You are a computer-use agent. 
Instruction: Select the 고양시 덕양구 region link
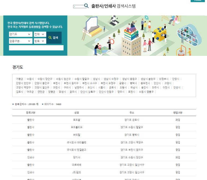pyautogui.click(x=23, y=87)
